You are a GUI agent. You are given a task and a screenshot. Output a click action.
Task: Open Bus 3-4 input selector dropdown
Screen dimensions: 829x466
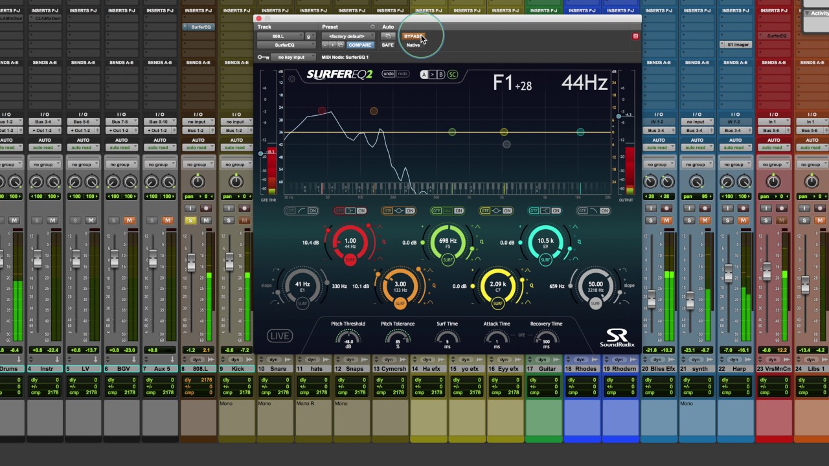coord(45,122)
